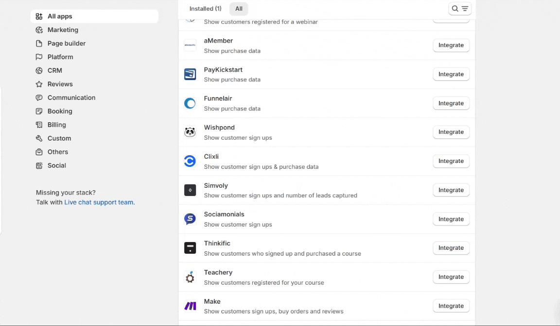The image size is (560, 326).
Task: Integrate the Make app
Action: click(451, 306)
